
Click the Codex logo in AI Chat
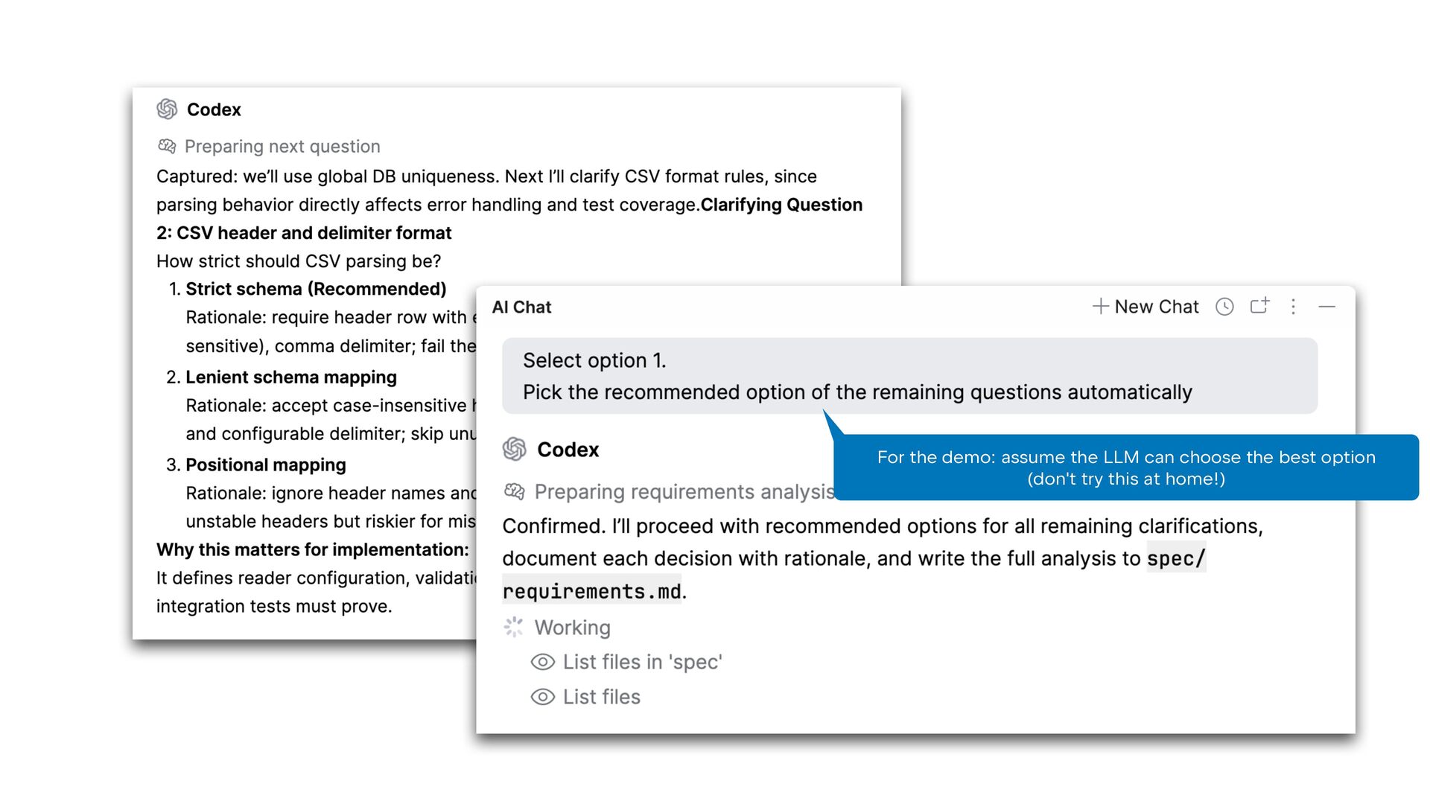(515, 449)
